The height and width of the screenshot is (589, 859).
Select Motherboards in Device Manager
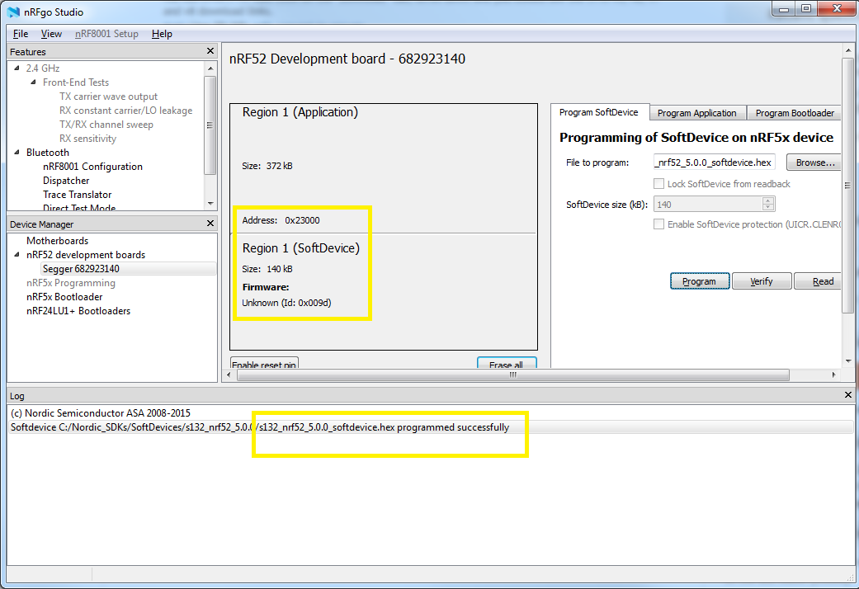click(x=57, y=241)
